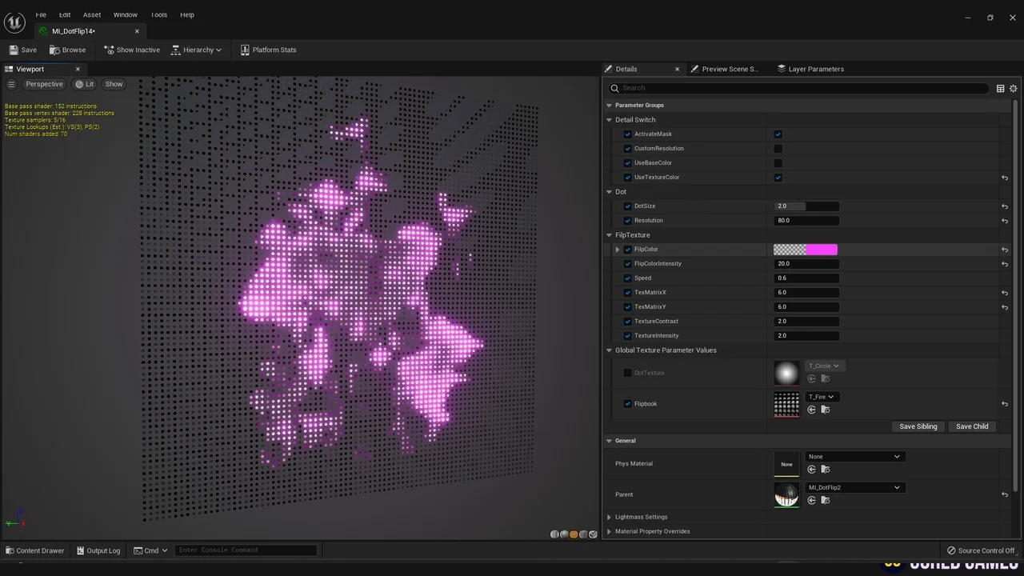The width and height of the screenshot is (1024, 576).
Task: Enable the CustomResolution parameter checkbox
Action: pos(778,148)
